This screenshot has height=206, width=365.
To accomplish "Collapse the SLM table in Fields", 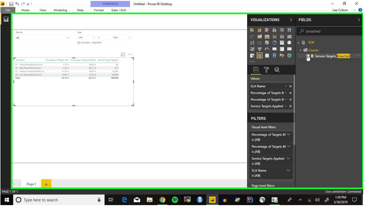I will 299,42.
